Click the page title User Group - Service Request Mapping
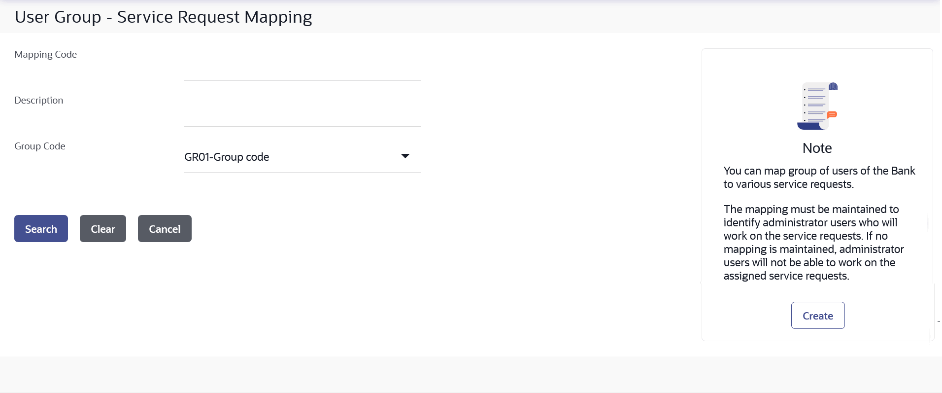Screen dimensions: 942x393 [x=163, y=17]
